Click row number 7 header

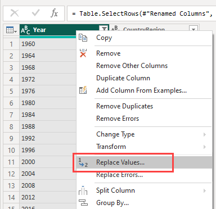coord(11,115)
